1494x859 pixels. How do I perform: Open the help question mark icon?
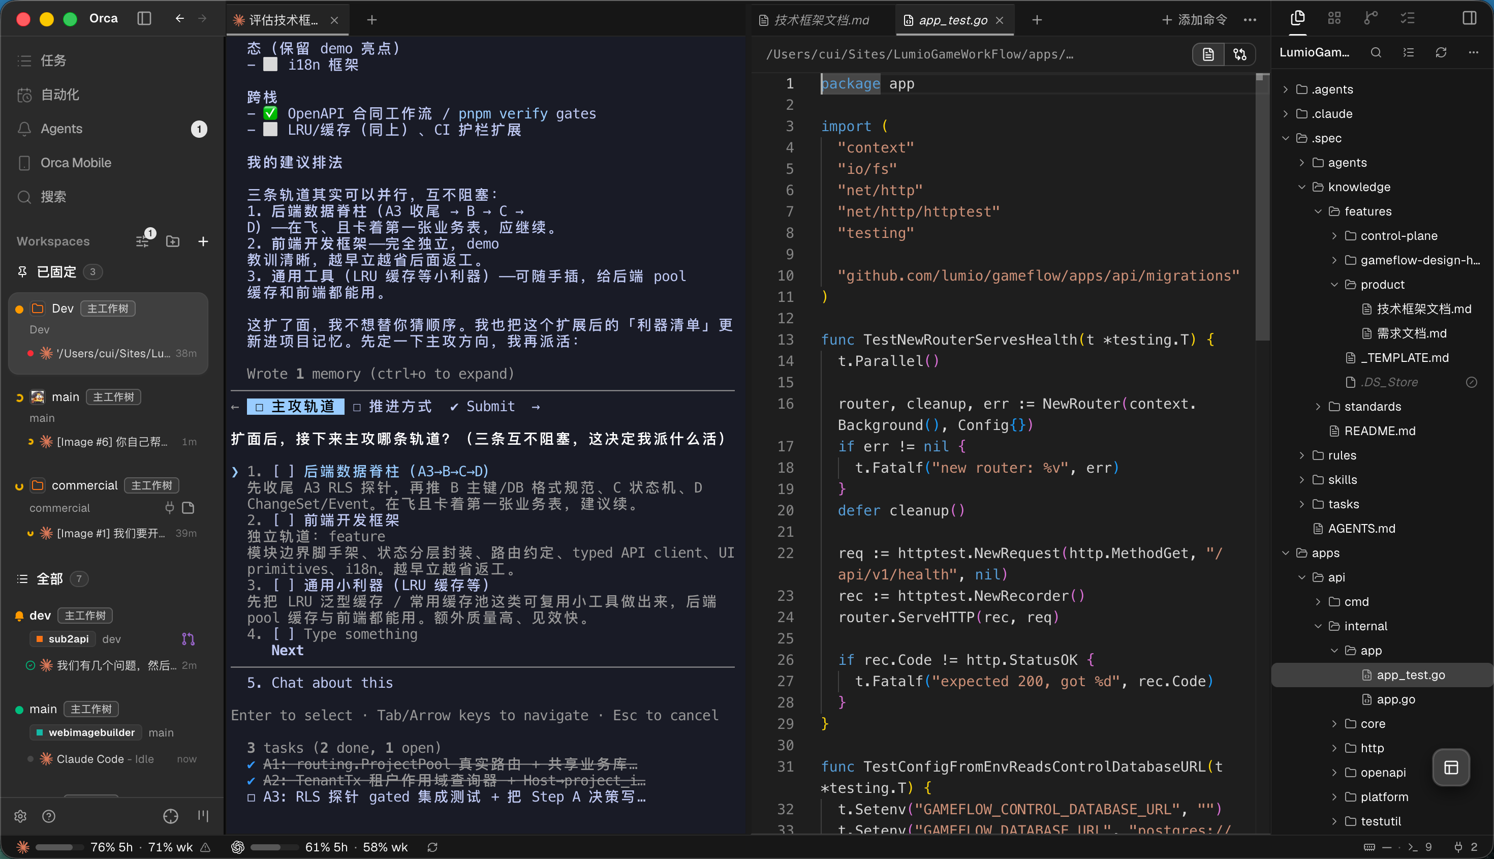click(x=49, y=816)
